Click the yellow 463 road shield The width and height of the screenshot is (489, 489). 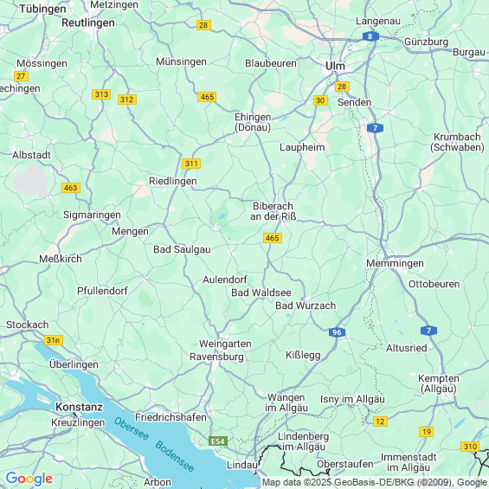pyautogui.click(x=71, y=188)
